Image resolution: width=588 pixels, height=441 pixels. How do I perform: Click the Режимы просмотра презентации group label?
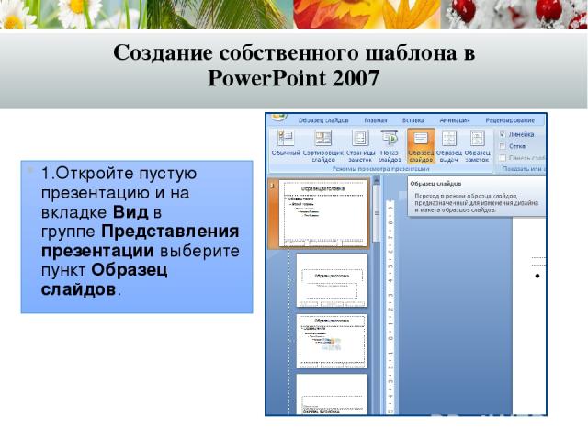click(x=380, y=169)
